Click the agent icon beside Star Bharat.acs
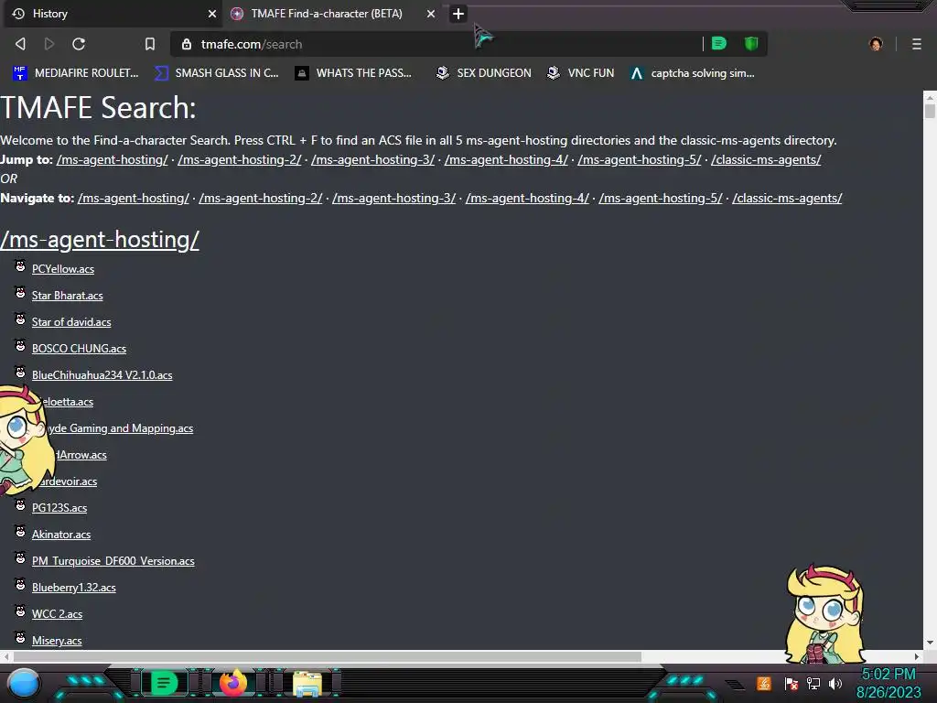 [20, 292]
